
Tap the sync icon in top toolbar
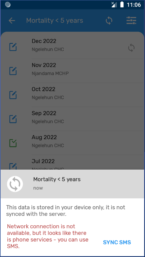109,21
